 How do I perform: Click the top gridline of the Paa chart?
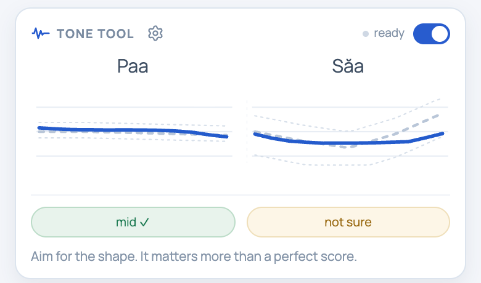[134, 107]
